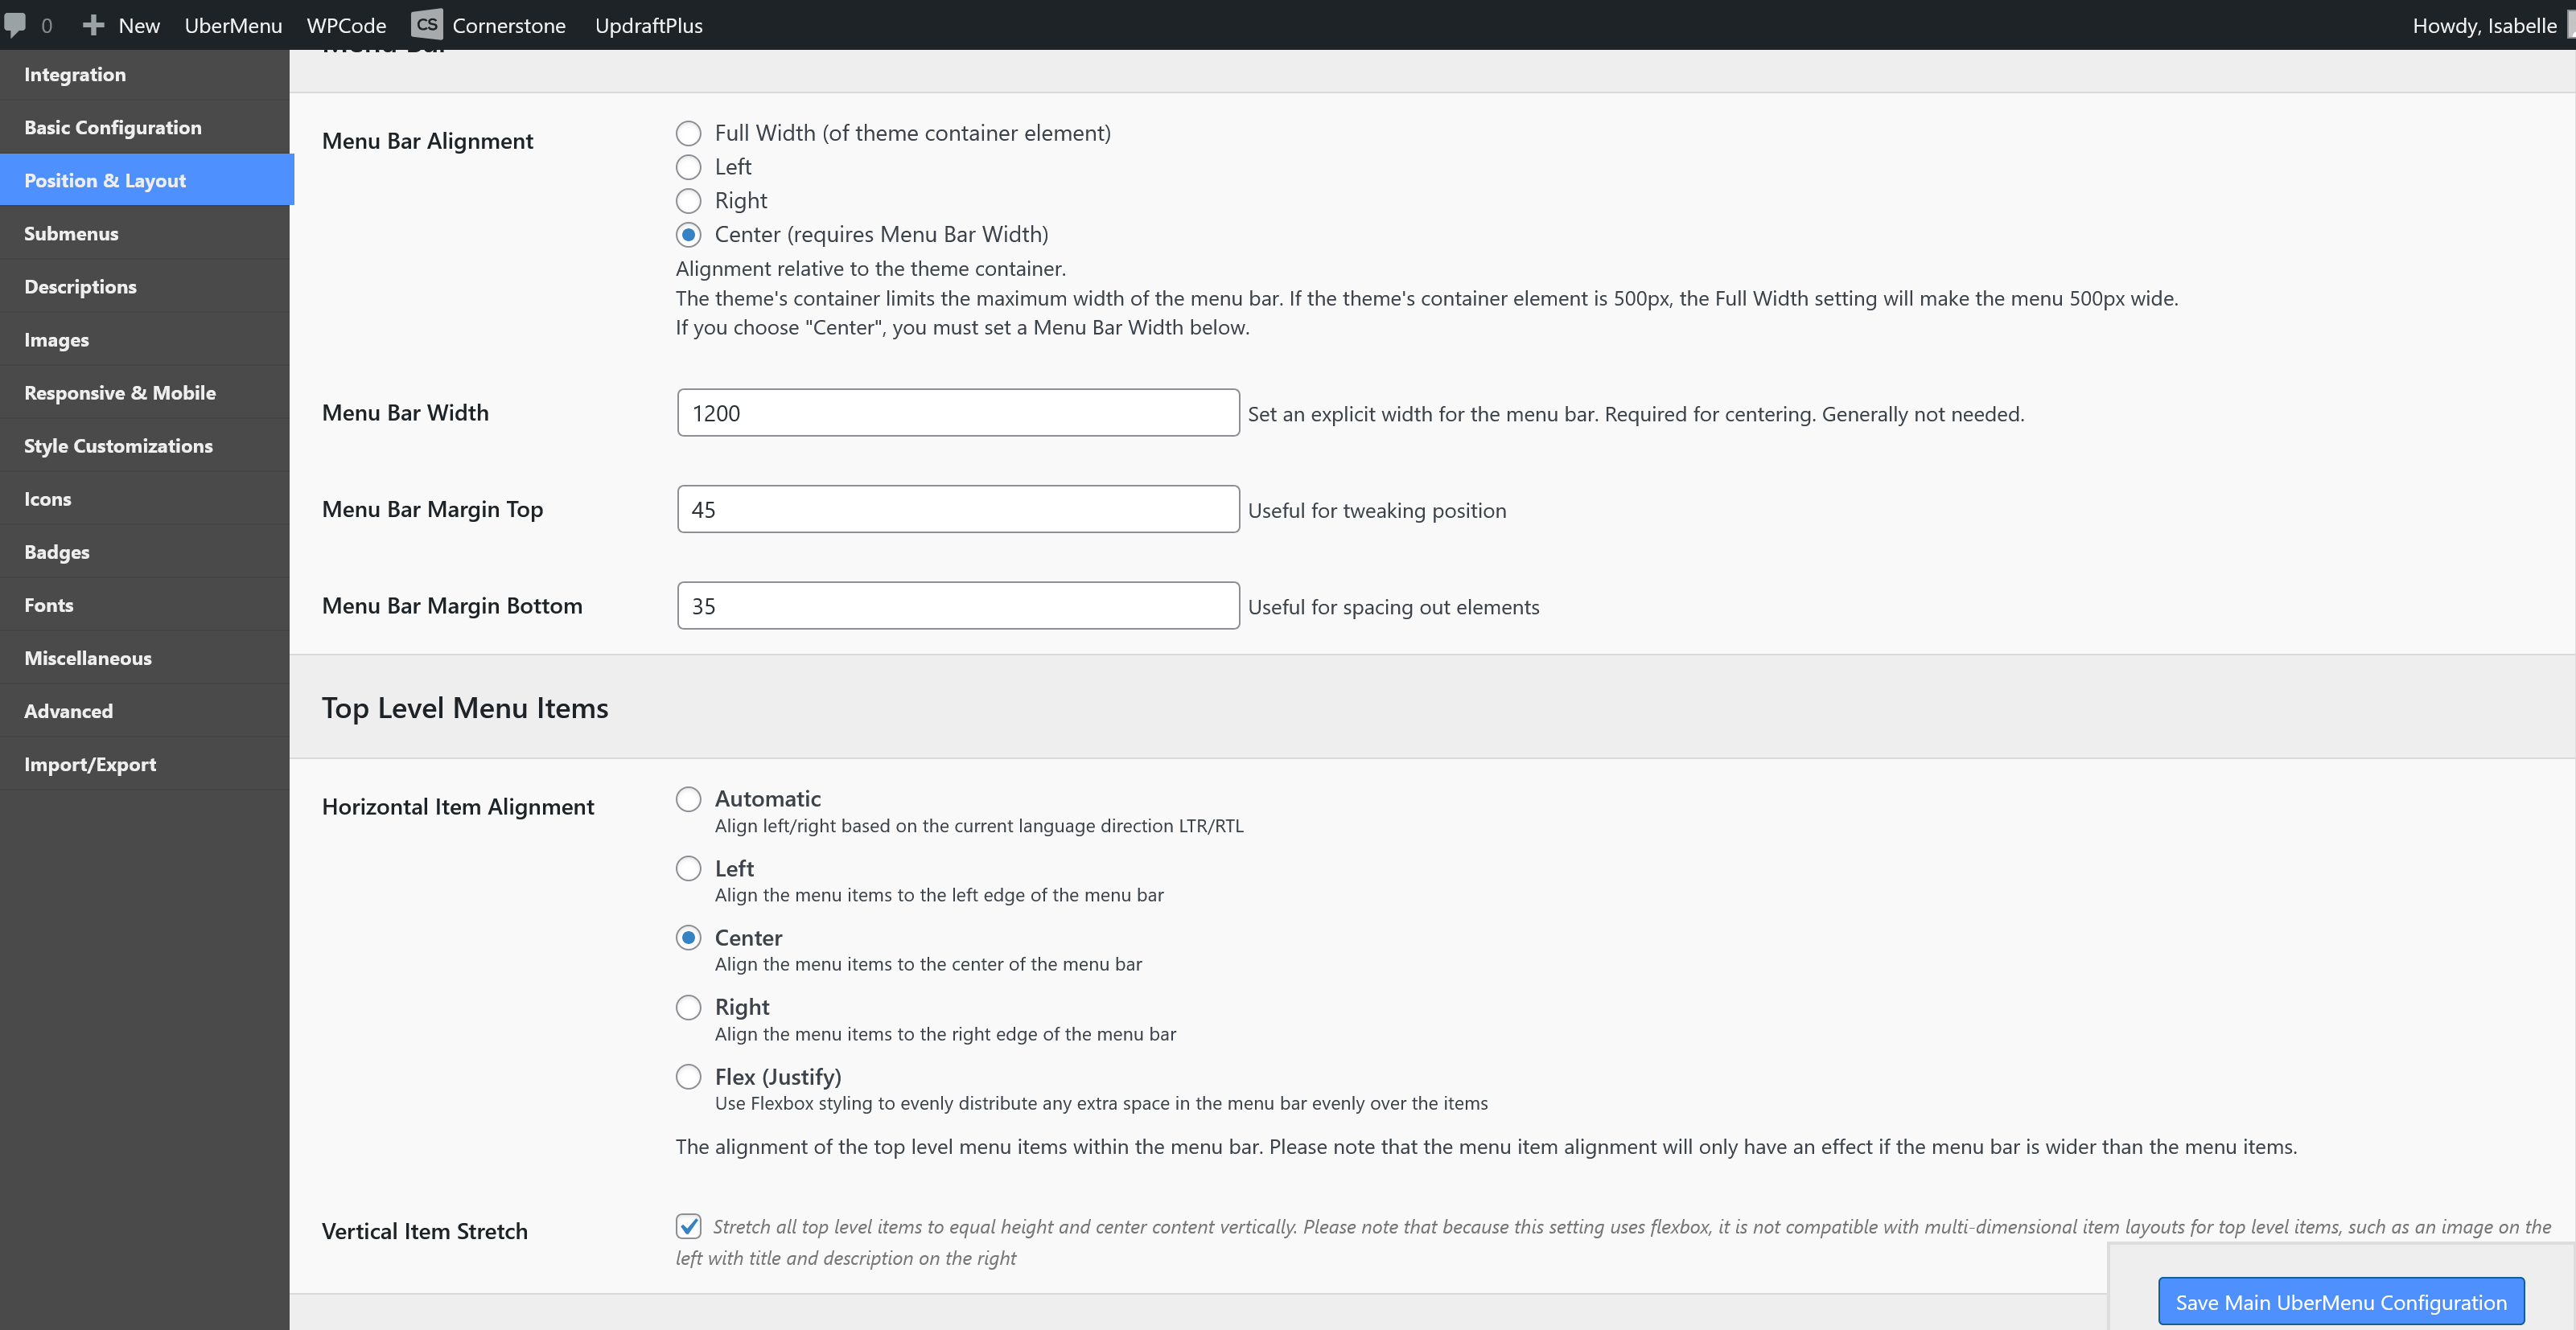This screenshot has height=1330, width=2576.
Task: Click the Menu Bar Margin Bottom field
Action: point(958,605)
